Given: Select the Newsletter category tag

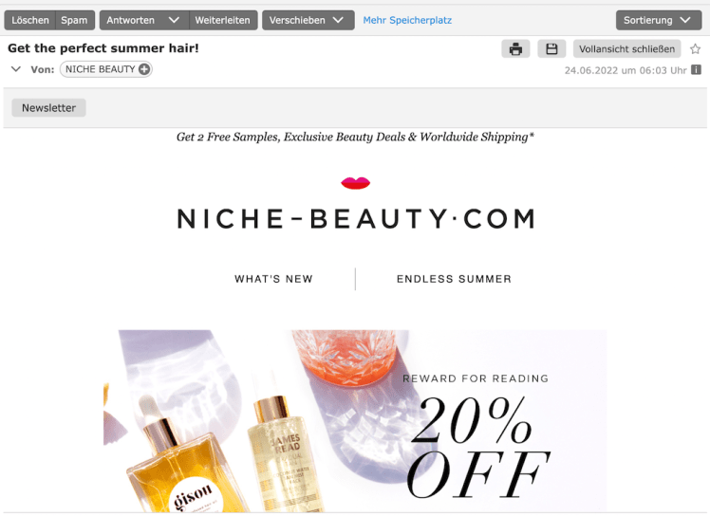Looking at the screenshot, I should click(49, 108).
